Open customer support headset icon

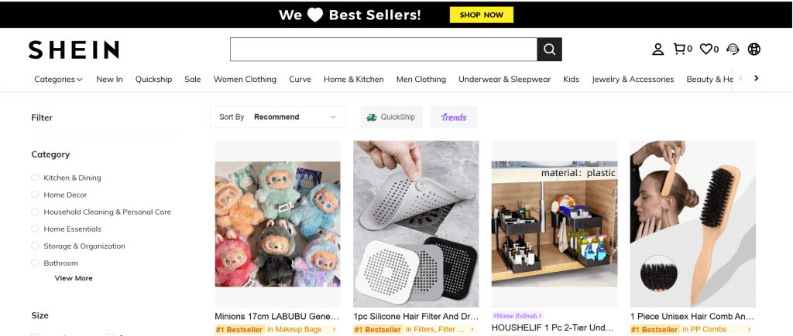[x=733, y=49]
